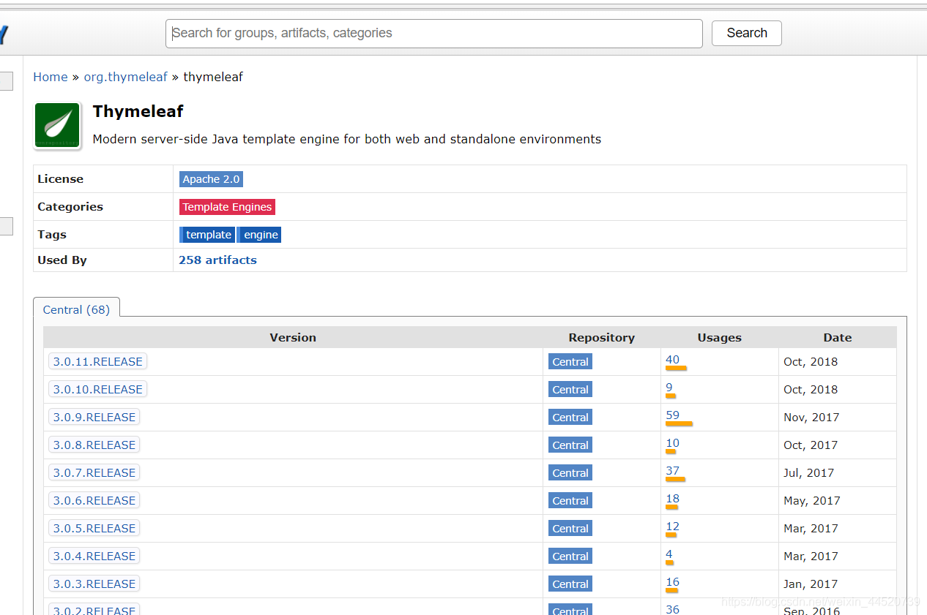Click Central badge in 3.0.6.RELEASE row
Screen dimensions: 927x615
tap(570, 501)
